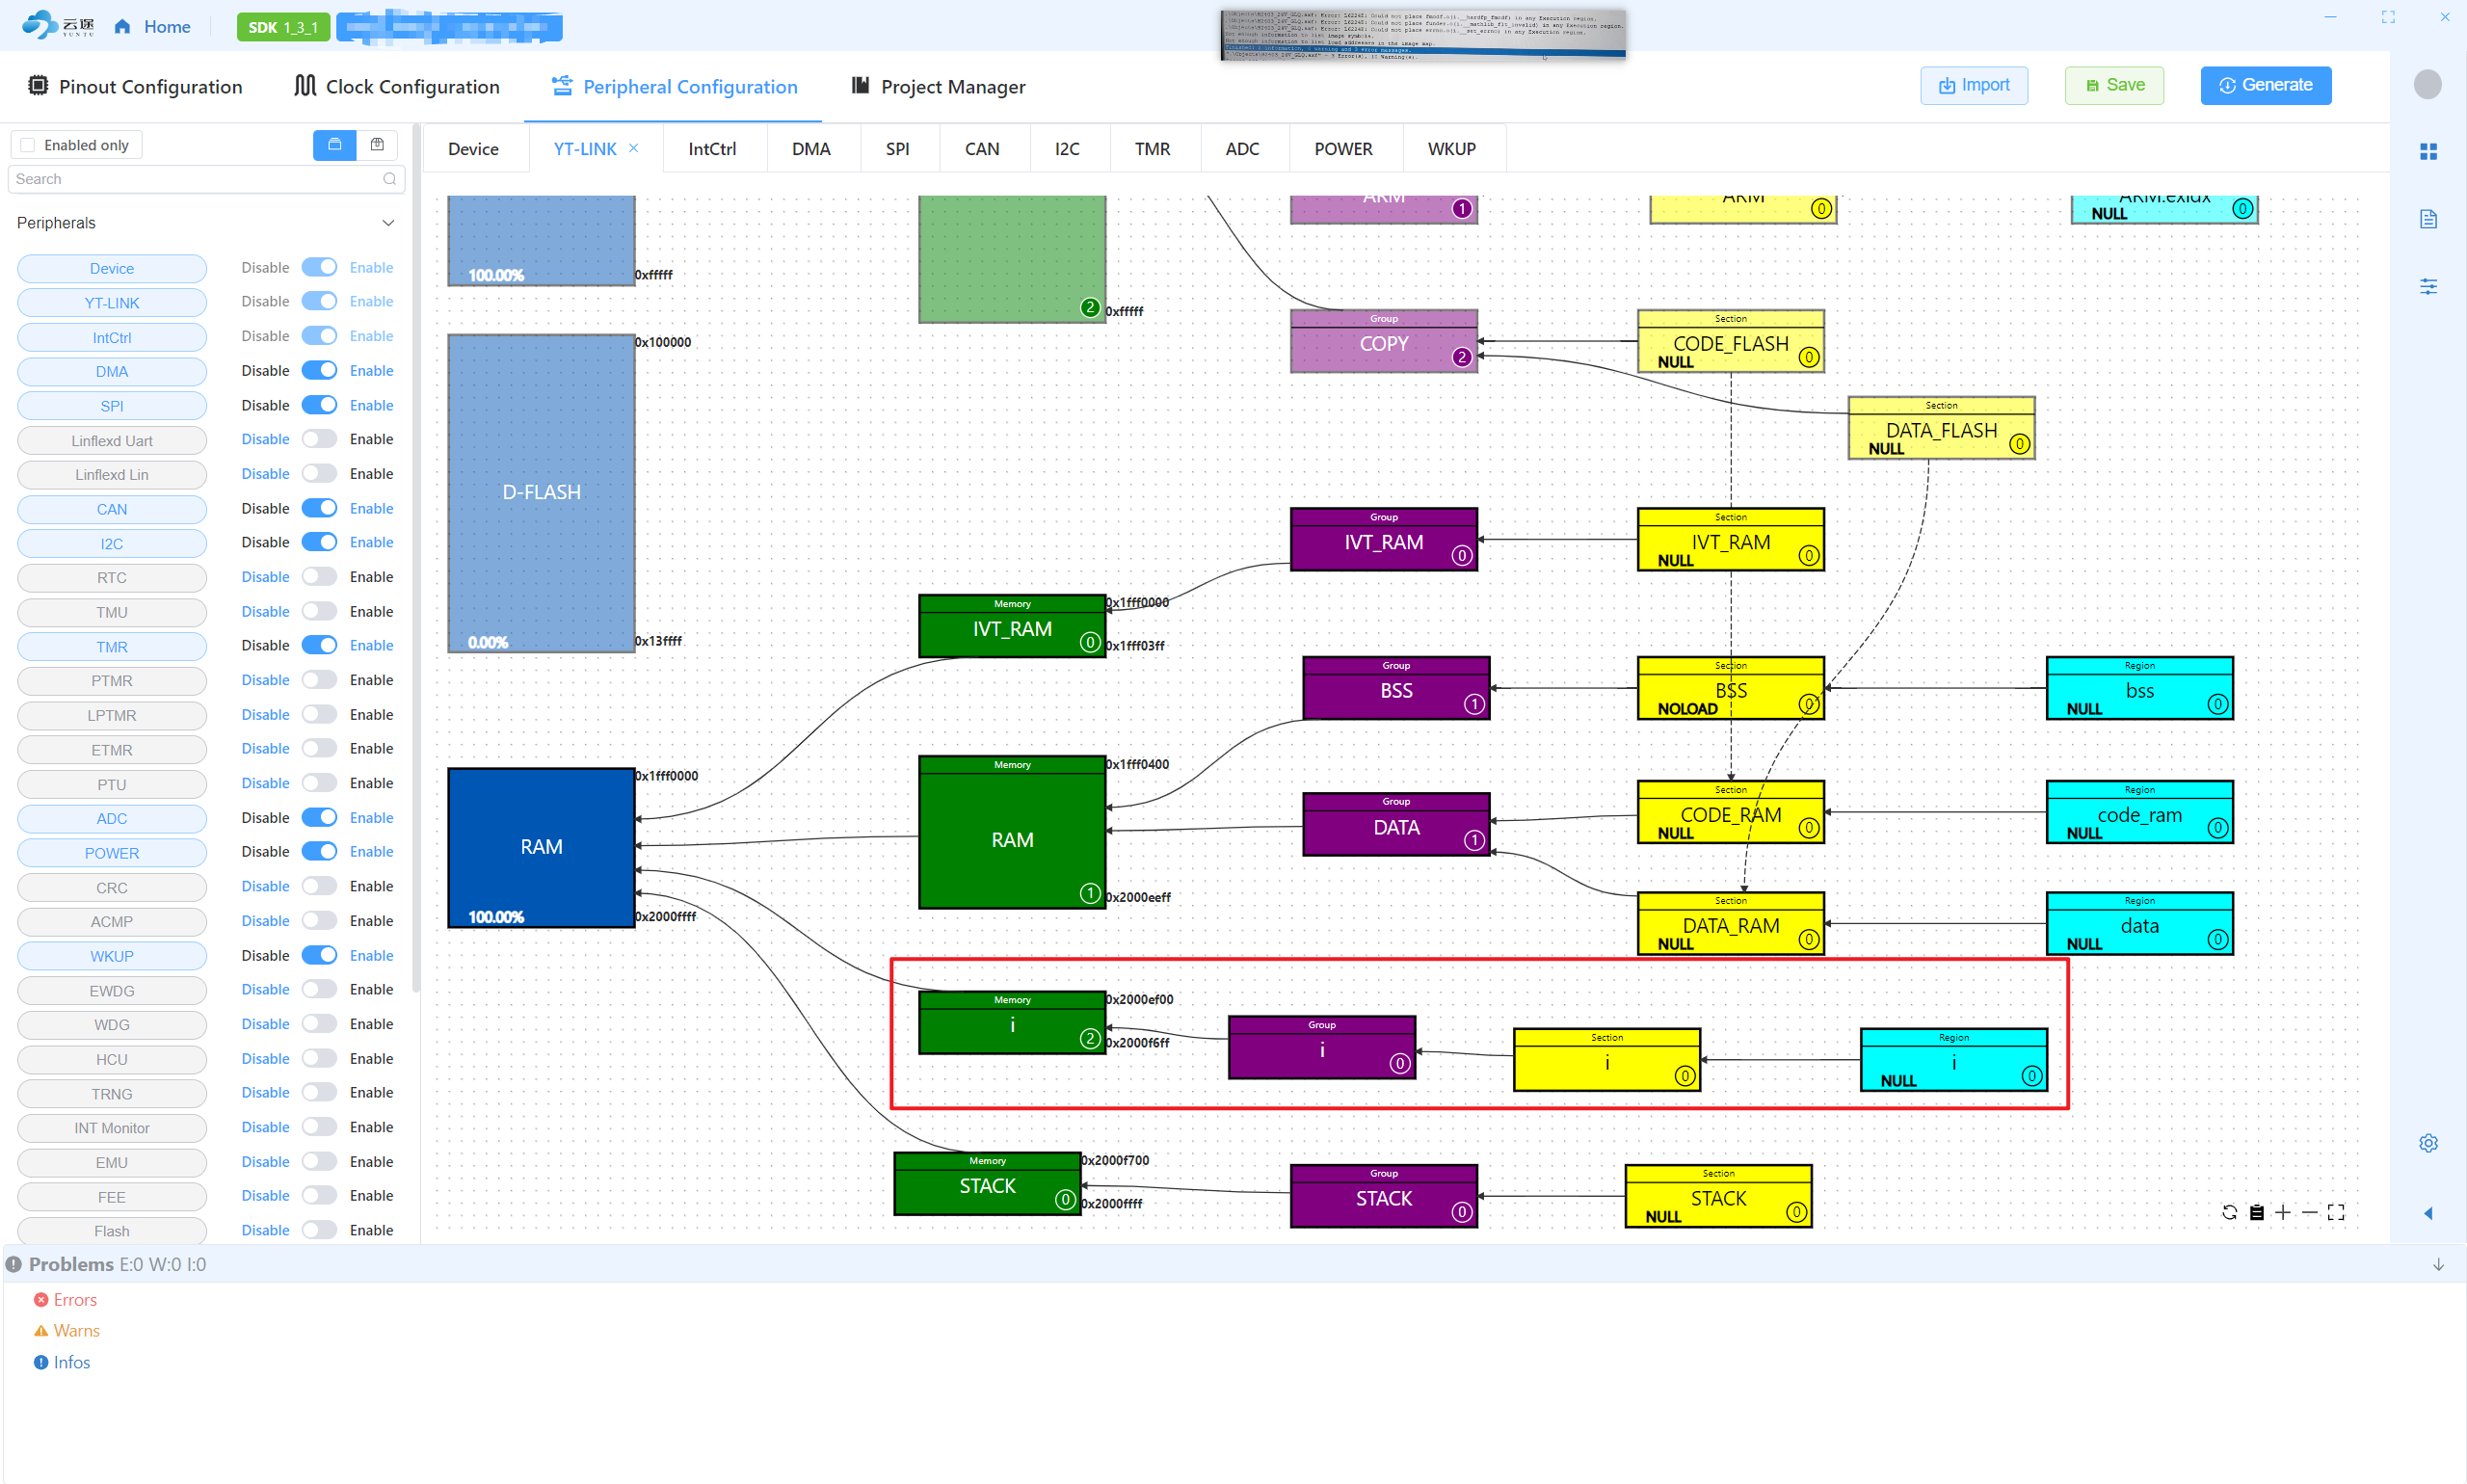
Task: Toggle the DMA enable switch
Action: tap(319, 370)
